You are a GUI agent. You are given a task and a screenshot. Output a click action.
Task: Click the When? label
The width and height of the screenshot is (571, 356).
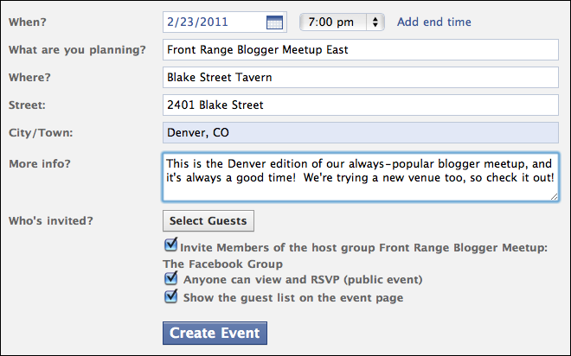tap(28, 22)
